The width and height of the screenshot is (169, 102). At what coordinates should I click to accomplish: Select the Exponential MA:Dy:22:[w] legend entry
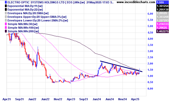pos(25,10)
